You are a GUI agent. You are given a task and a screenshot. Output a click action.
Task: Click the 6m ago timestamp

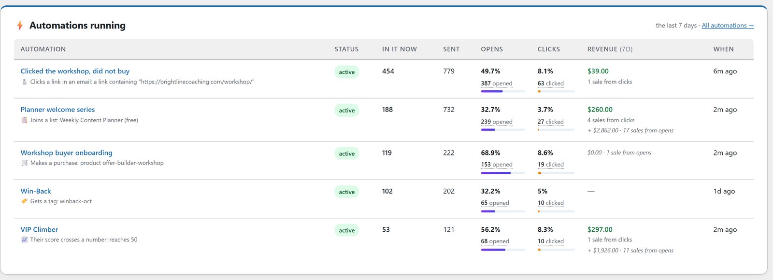[x=725, y=71]
